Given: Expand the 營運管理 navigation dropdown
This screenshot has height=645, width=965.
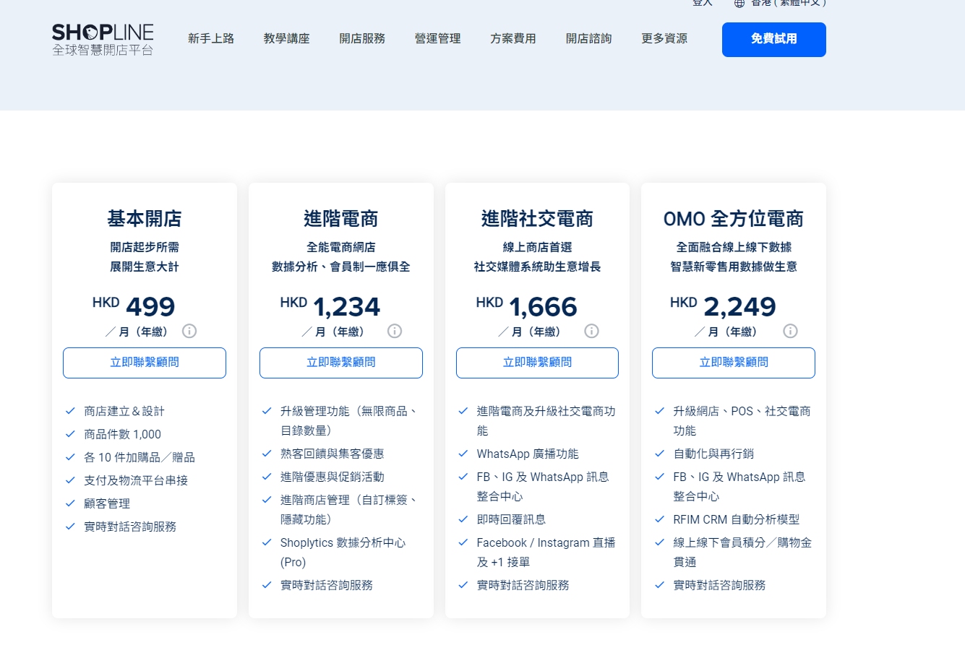Looking at the screenshot, I should pyautogui.click(x=437, y=39).
